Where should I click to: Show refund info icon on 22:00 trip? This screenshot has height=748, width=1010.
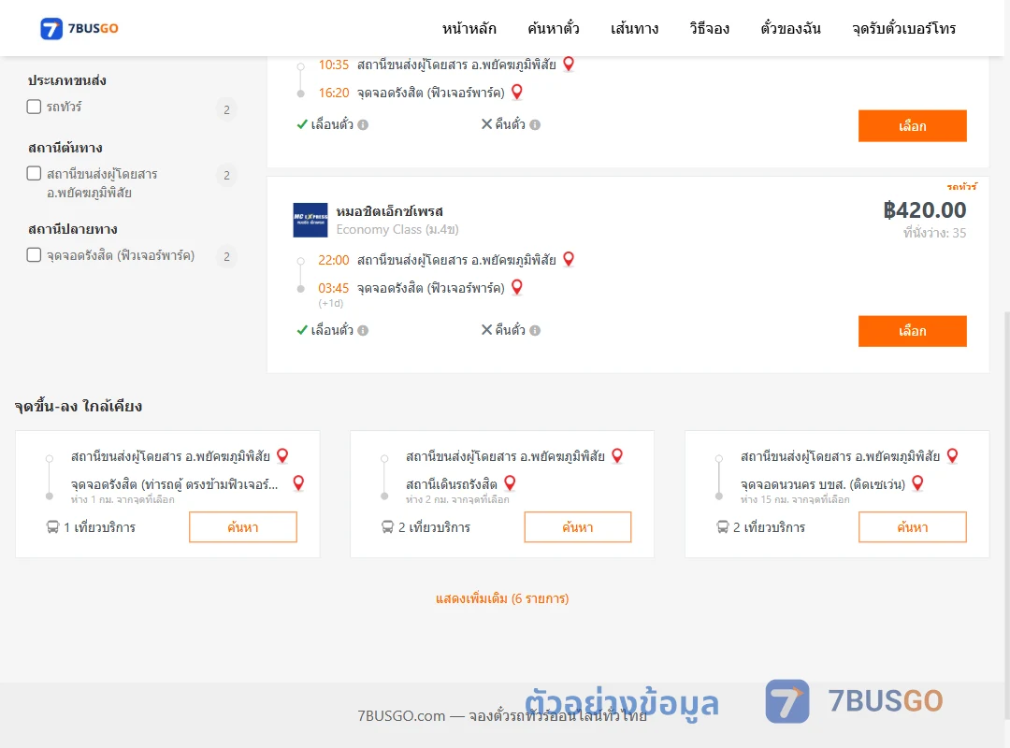click(535, 330)
